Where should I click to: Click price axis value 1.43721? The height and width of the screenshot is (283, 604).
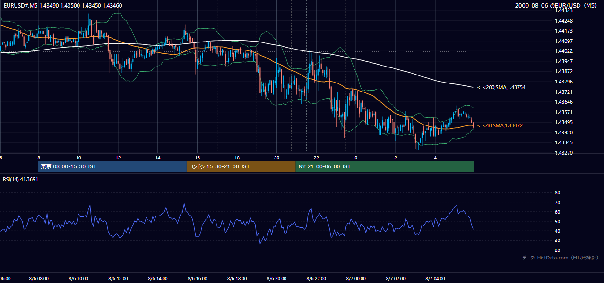pyautogui.click(x=564, y=92)
